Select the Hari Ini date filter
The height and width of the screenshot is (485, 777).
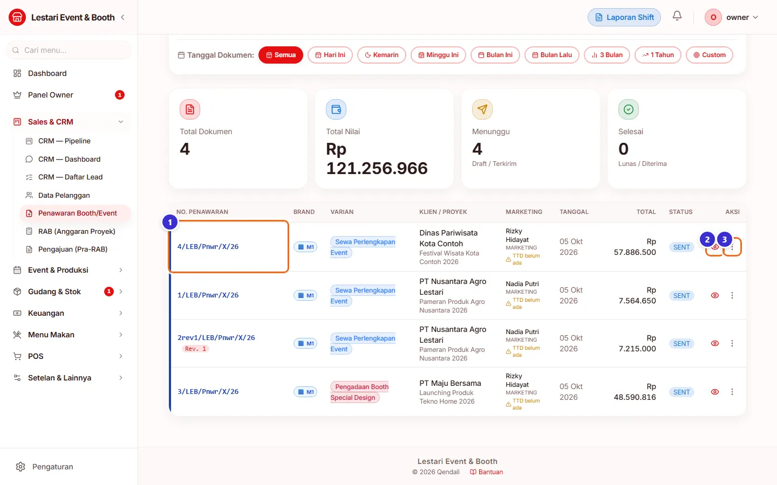coord(330,55)
